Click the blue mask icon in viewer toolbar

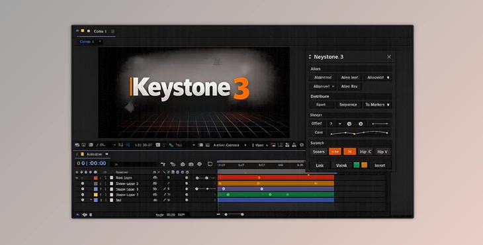(x=128, y=145)
